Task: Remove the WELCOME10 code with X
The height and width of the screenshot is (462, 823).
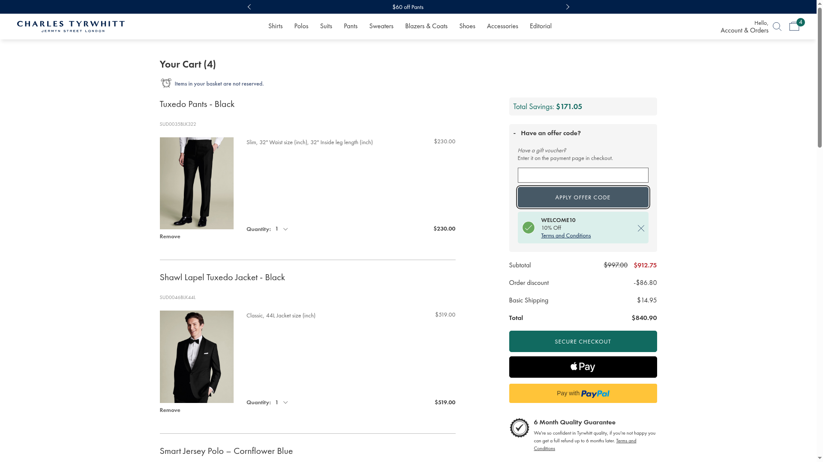Action: coord(641,228)
